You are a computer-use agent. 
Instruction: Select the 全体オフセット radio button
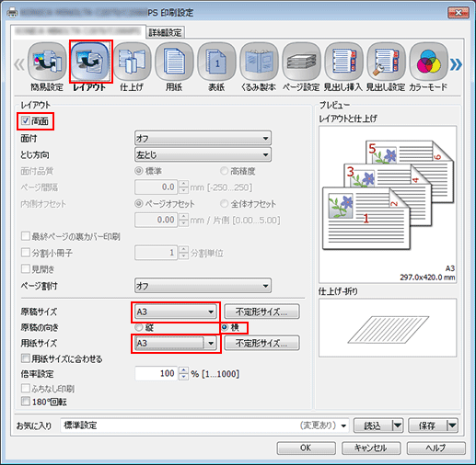click(225, 203)
